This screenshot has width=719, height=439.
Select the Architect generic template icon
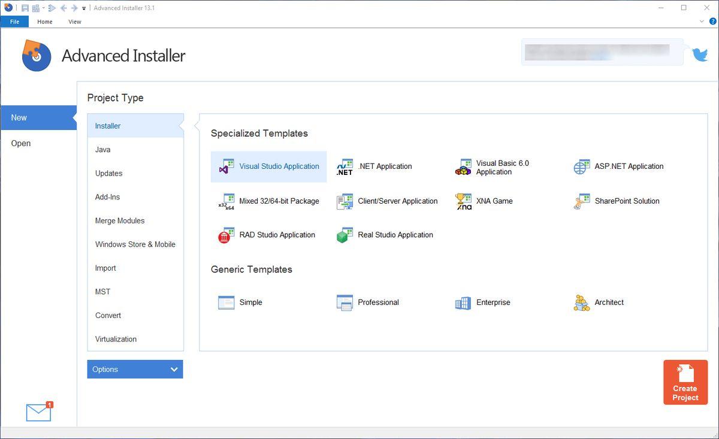pos(581,303)
